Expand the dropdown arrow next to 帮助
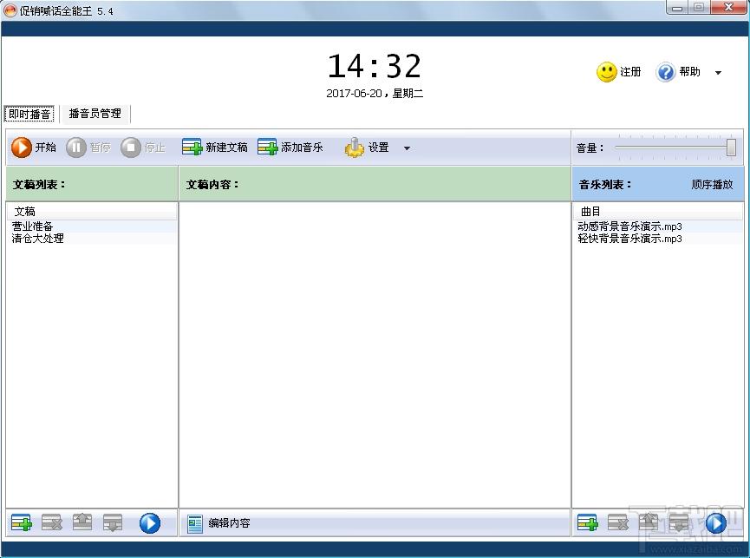The height and width of the screenshot is (558, 750). click(718, 73)
